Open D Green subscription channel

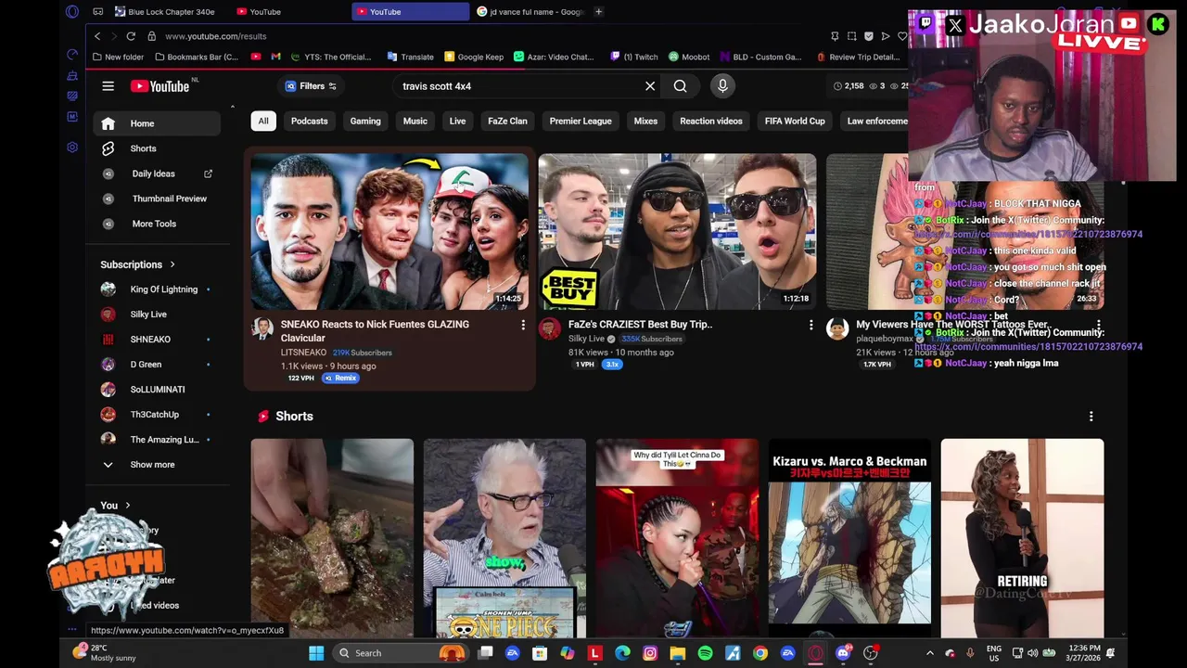click(157, 365)
